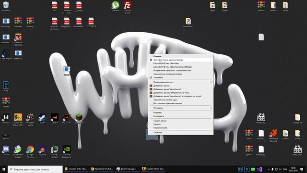Screen dimensions: 307x173
Task: Select the Steam desktop shortcut
Action: coord(42,118)
